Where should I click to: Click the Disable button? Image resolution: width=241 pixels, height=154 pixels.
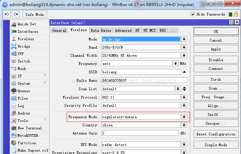[x=216, y=60]
